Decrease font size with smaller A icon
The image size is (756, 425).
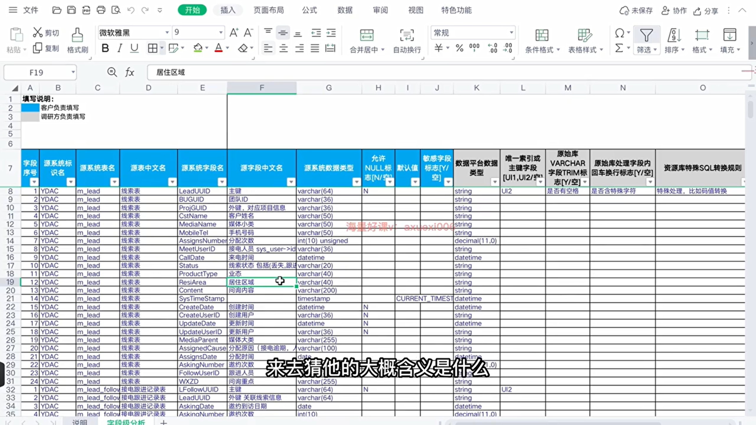[248, 32]
